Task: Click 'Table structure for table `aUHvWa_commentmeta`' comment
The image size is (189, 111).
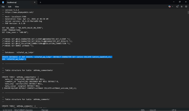Action: click(x=27, y=70)
